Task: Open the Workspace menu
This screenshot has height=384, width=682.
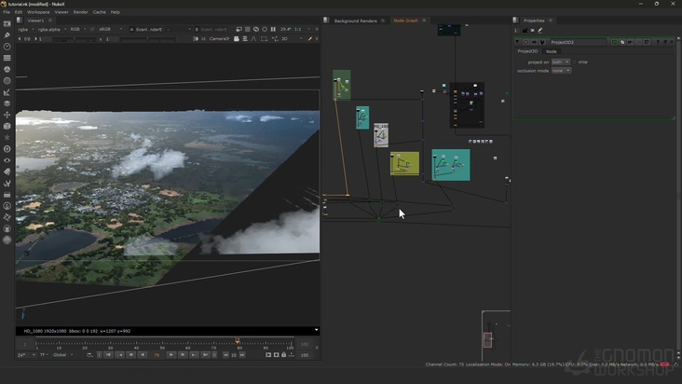Action: pos(38,12)
